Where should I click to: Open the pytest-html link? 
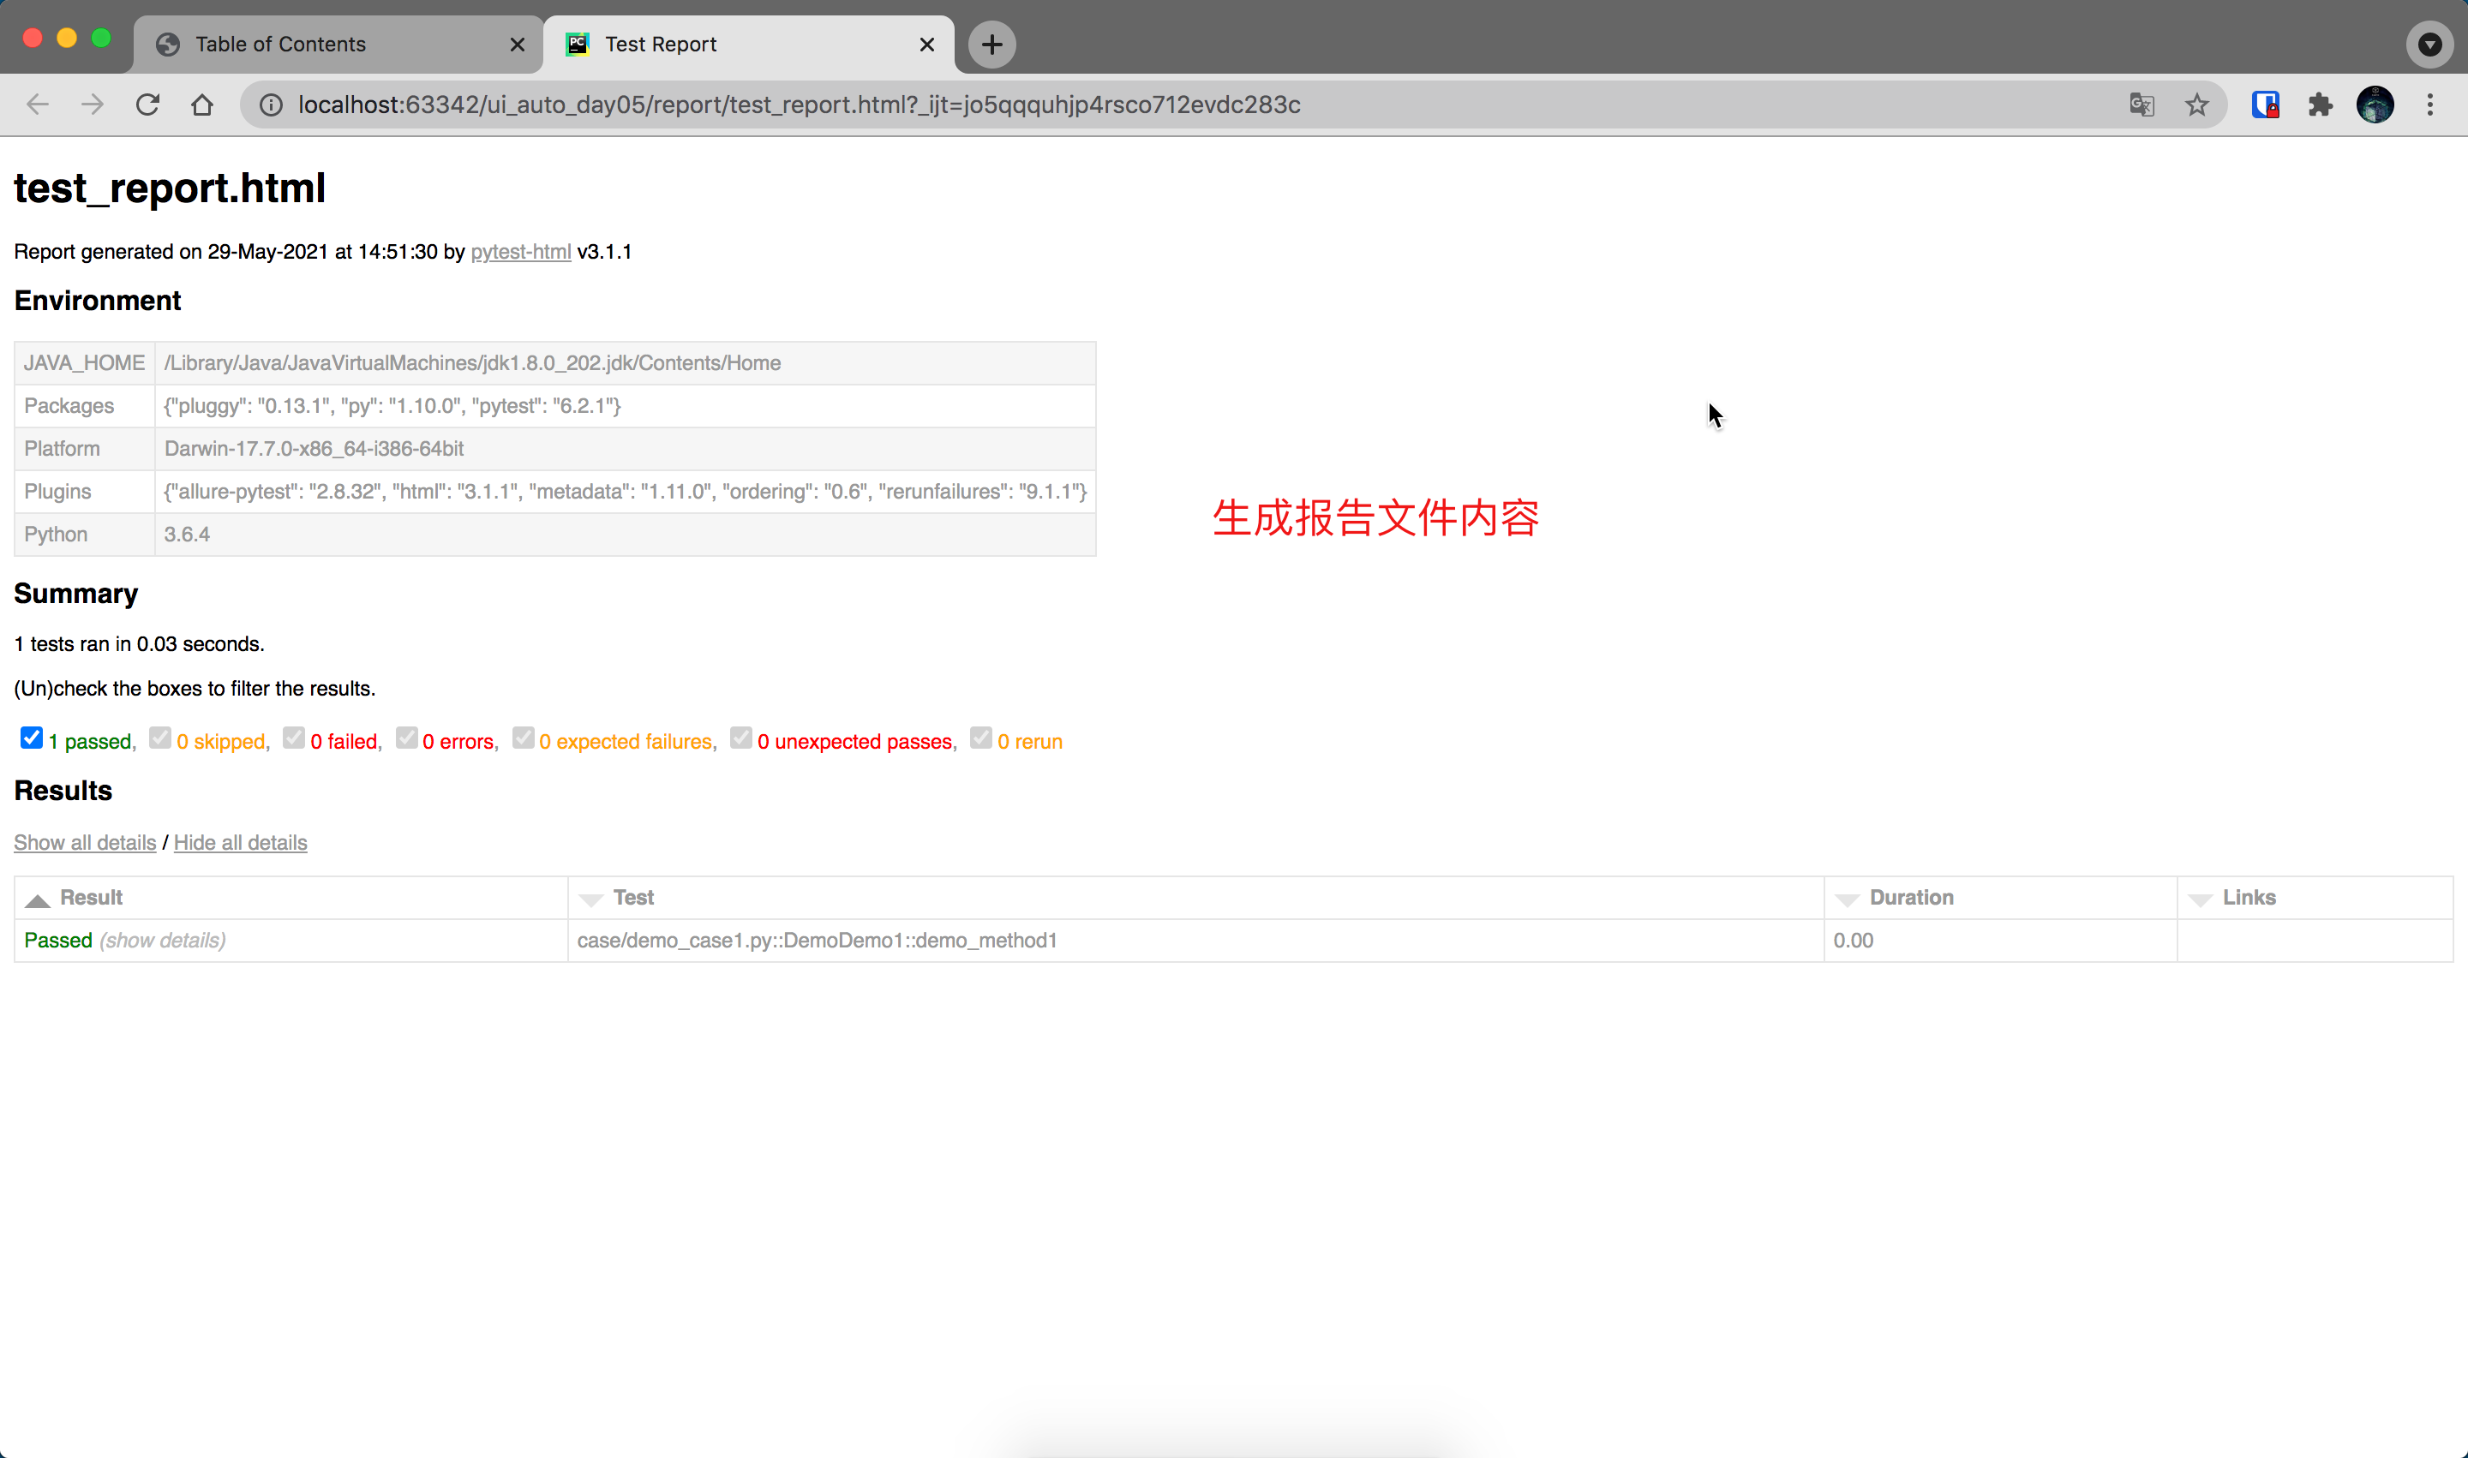pos(520,252)
